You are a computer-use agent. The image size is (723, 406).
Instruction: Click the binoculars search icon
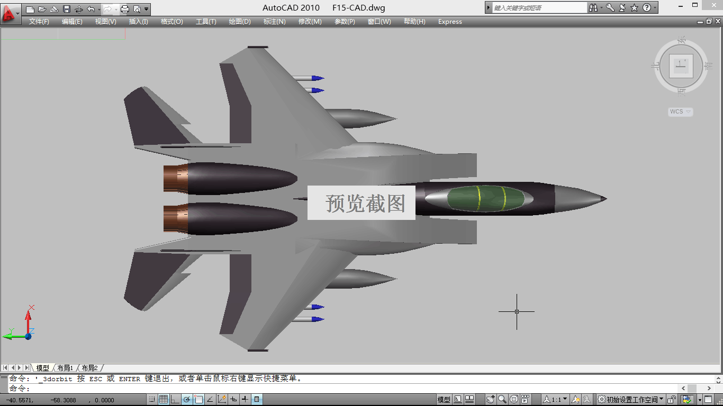pyautogui.click(x=593, y=8)
